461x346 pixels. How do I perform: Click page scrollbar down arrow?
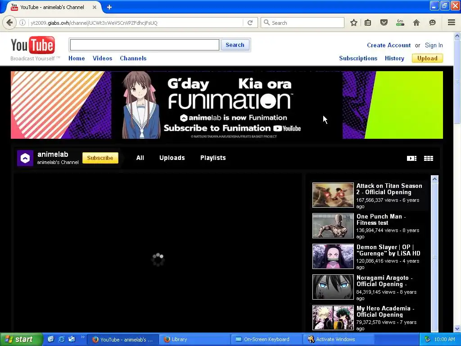click(x=457, y=328)
